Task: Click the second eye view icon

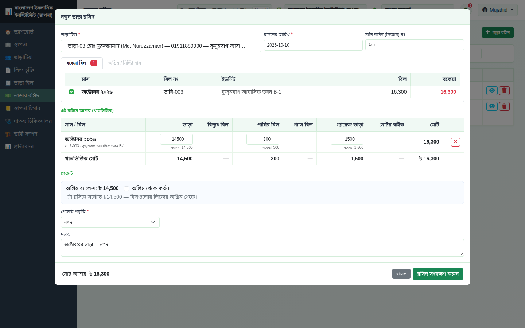Action: click(x=492, y=106)
